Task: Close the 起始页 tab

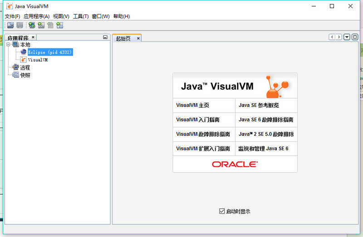Action: pyautogui.click(x=138, y=38)
